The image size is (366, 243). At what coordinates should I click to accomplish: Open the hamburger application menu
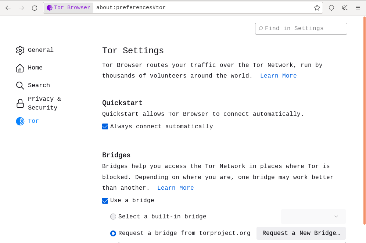click(358, 8)
